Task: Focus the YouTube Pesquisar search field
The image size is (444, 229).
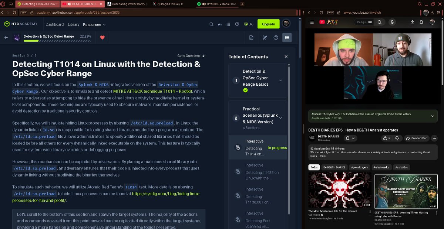Action: click(x=364, y=22)
